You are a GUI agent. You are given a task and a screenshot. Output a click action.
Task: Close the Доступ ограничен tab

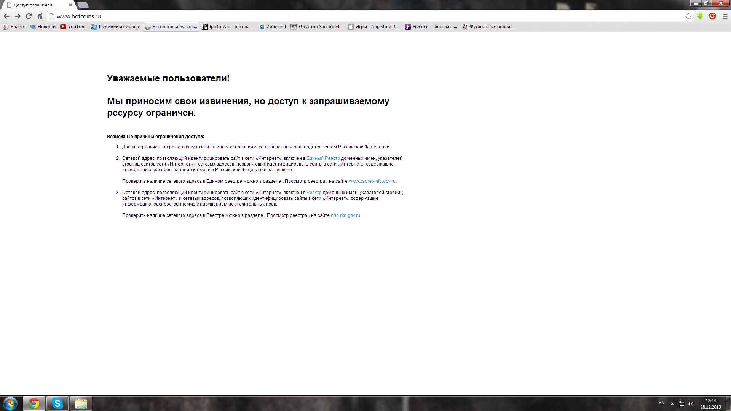tap(70, 5)
